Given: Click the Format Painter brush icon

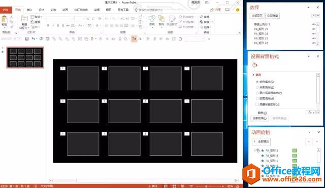Looking at the screenshot, I should pyautogui.click(x=12, y=27).
